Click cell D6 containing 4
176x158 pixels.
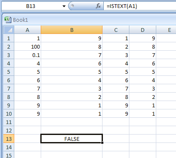click(x=142, y=80)
